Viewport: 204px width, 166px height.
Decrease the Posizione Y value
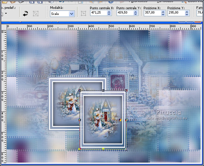click(187, 14)
